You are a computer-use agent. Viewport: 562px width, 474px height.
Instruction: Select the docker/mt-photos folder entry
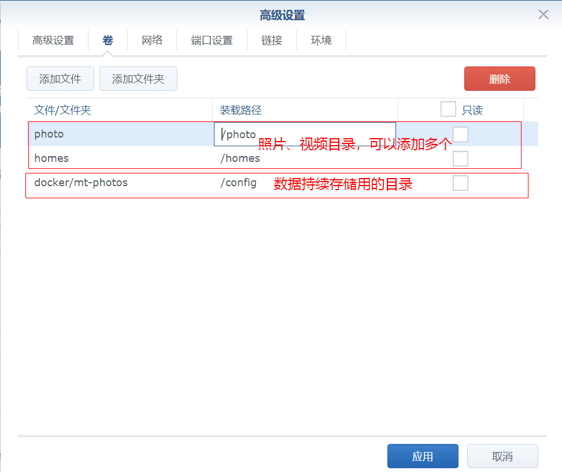[x=81, y=183]
